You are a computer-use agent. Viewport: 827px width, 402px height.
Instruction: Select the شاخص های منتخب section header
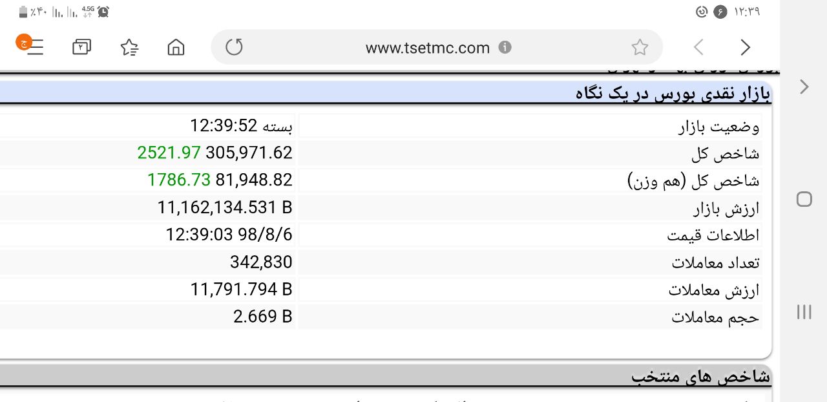(701, 376)
